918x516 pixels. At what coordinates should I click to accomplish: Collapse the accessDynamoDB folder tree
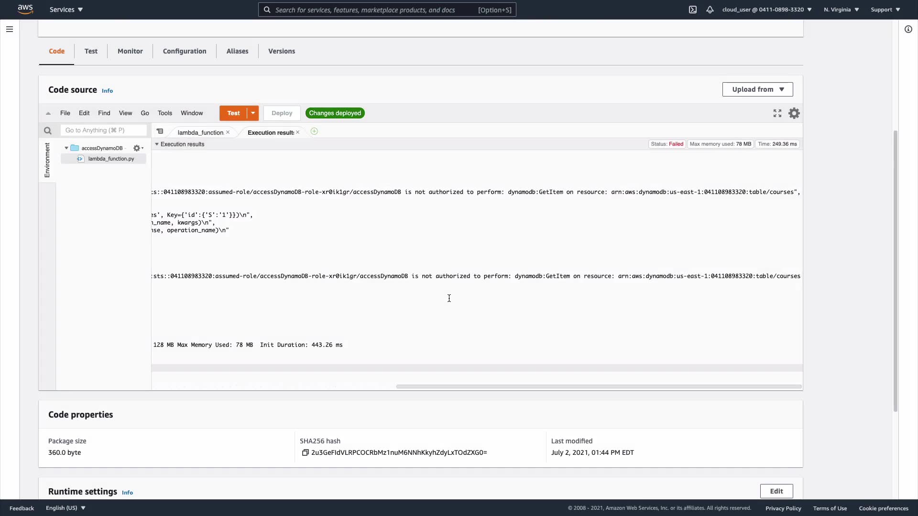[x=66, y=148]
